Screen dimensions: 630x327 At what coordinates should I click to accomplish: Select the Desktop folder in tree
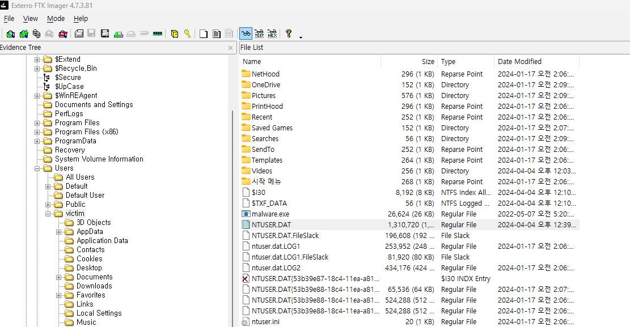(89, 268)
